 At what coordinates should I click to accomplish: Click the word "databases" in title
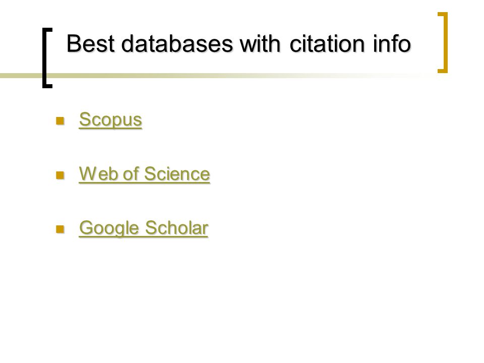177,44
